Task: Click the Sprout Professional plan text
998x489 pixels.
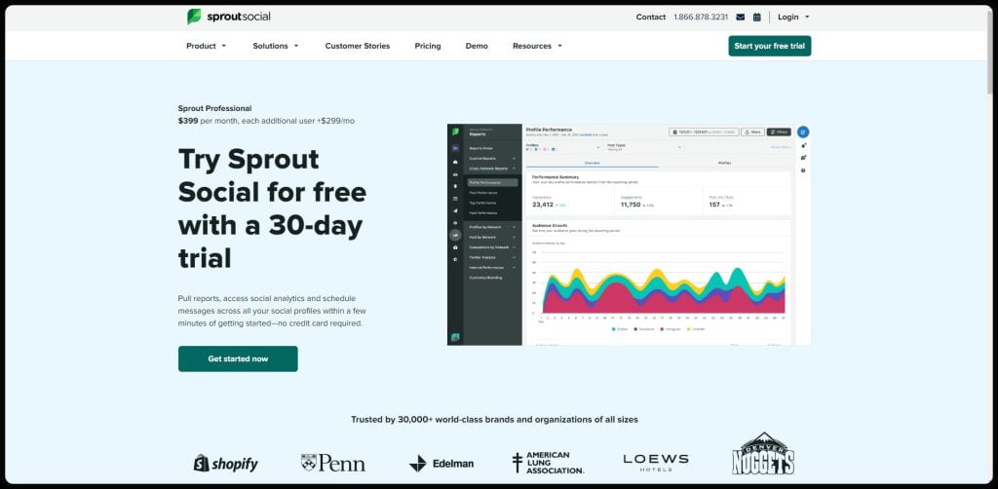Action: [214, 109]
